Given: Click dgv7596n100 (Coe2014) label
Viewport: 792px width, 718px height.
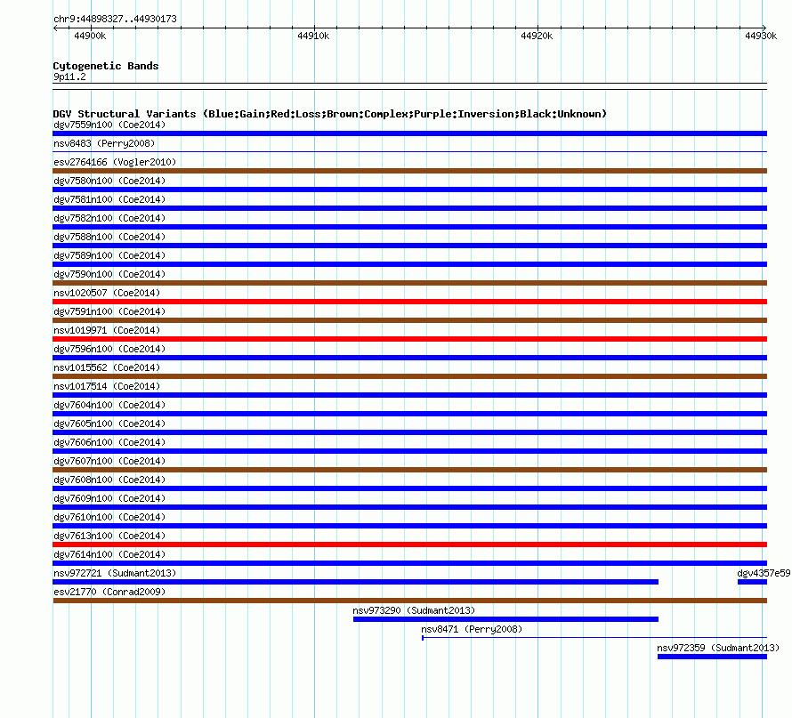Looking at the screenshot, I should pos(109,349).
